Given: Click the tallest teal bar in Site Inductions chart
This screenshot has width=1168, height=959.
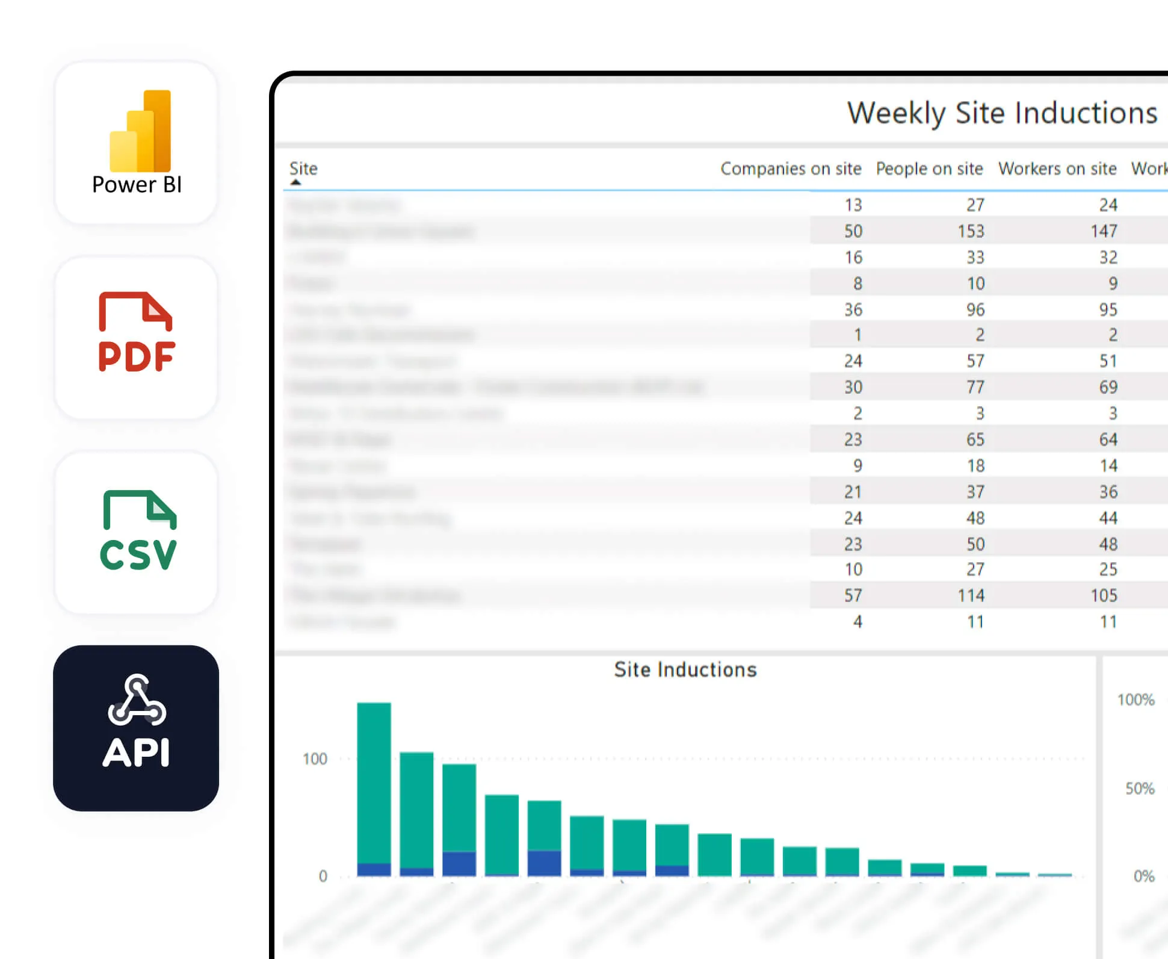Looking at the screenshot, I should pos(375,783).
